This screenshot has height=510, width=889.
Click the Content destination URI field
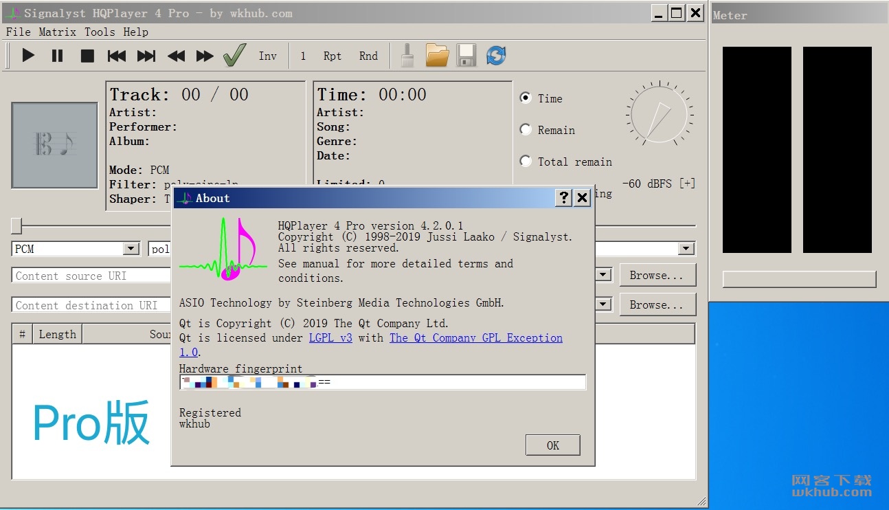(x=92, y=305)
